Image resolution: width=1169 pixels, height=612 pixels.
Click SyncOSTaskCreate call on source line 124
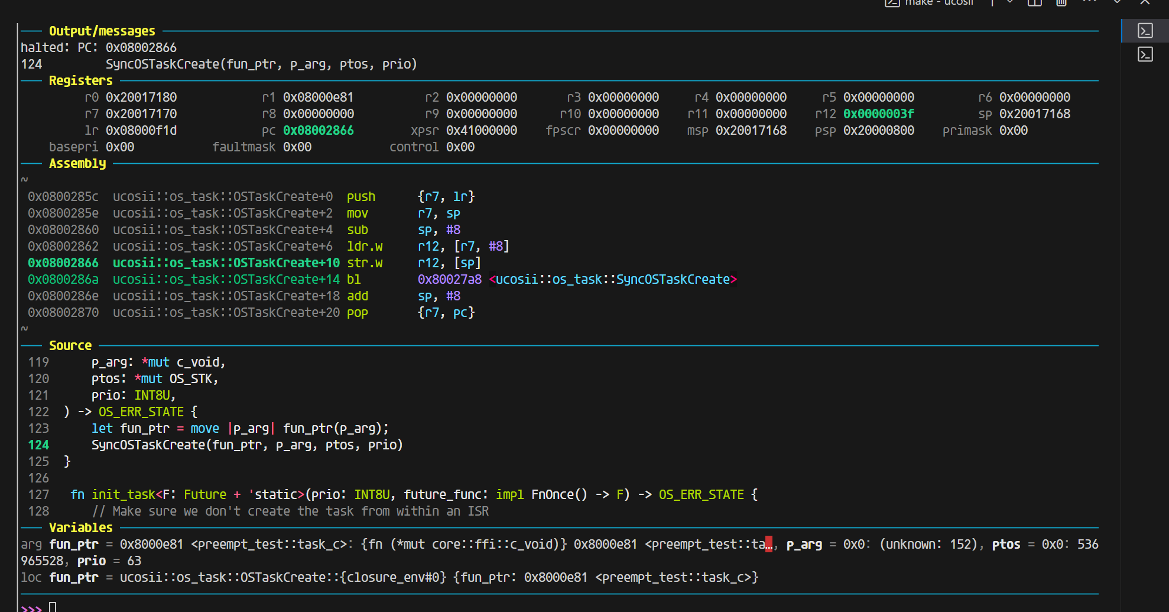pyautogui.click(x=247, y=445)
